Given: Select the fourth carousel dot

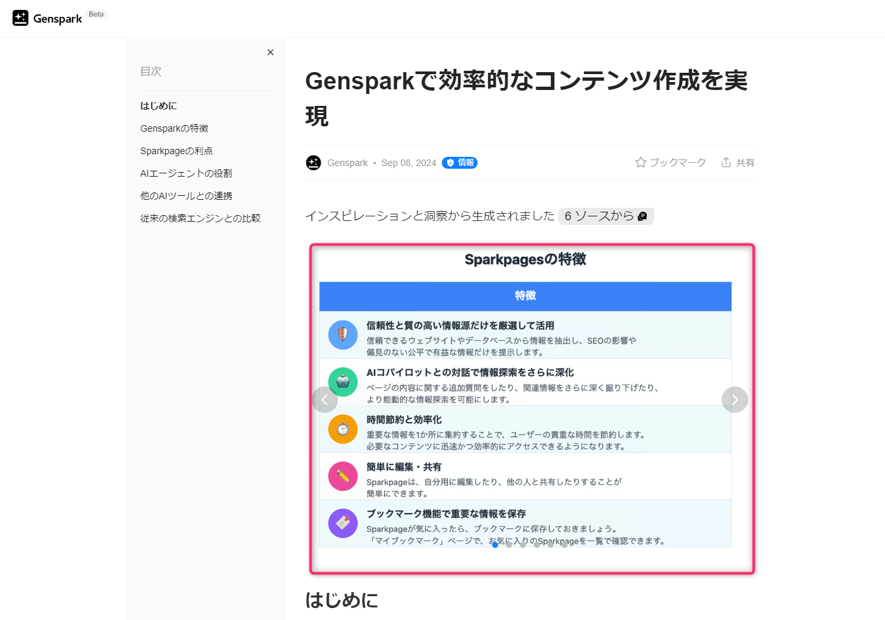Looking at the screenshot, I should point(536,545).
